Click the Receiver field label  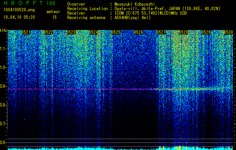[76, 13]
